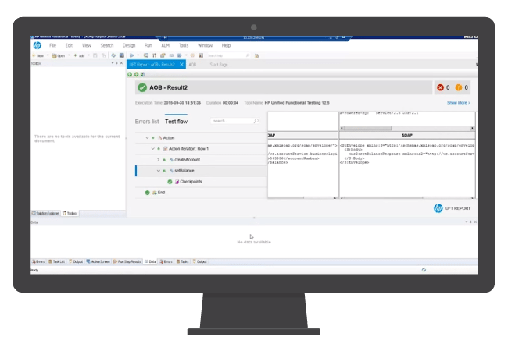
Task: Open the Window menu
Action: (x=205, y=45)
